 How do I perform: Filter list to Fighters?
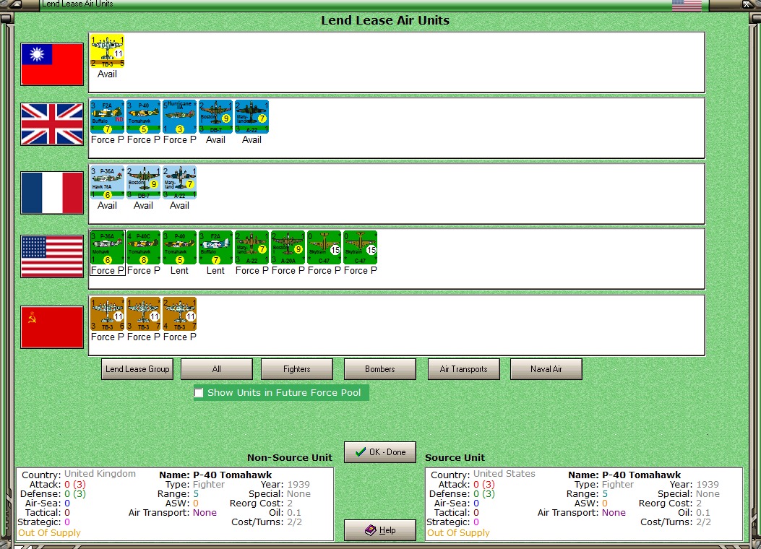pos(296,369)
